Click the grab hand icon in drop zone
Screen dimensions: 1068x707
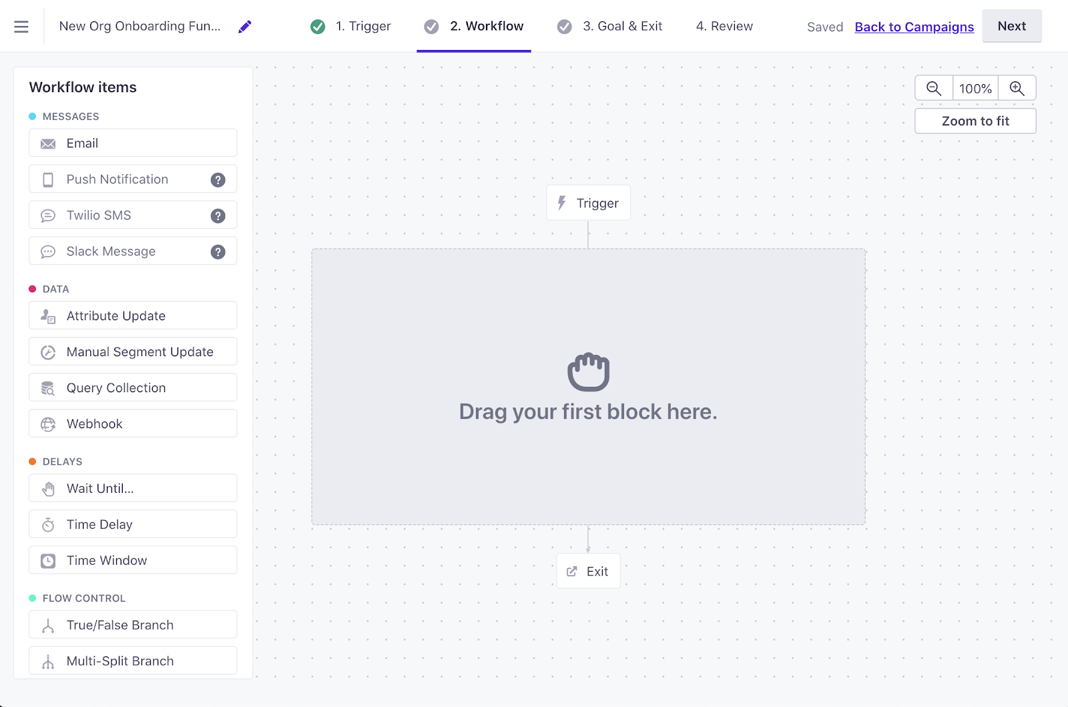[x=588, y=372]
